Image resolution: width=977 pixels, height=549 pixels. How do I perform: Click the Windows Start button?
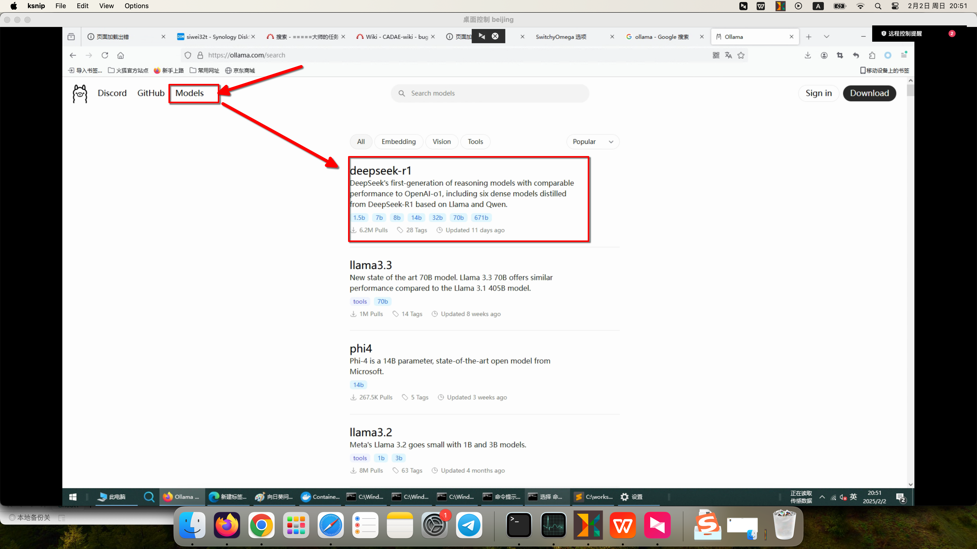pos(73,497)
